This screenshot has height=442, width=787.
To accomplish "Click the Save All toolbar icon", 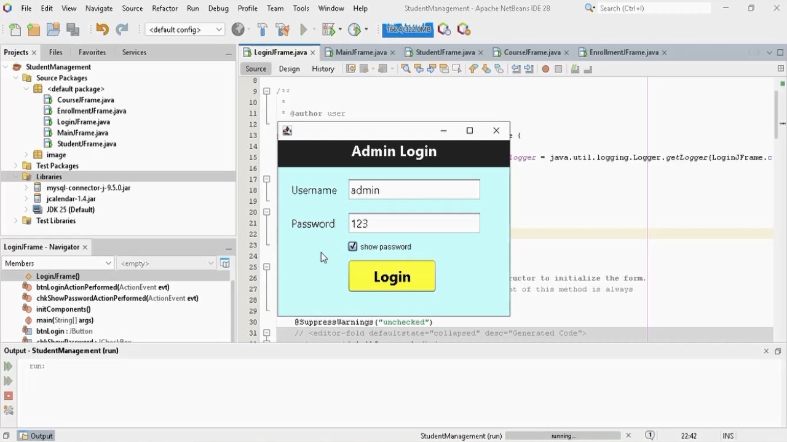I will click(73, 29).
